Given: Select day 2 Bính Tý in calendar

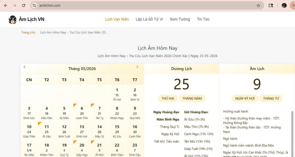Looking at the screenshot, I should [135, 94].
